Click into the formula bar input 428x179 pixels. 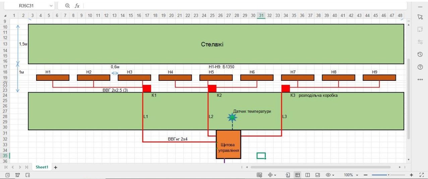pos(245,6)
